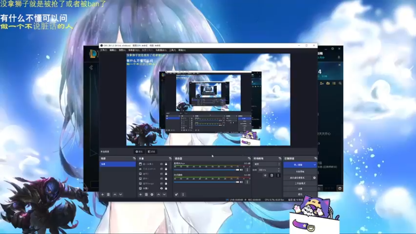Unlock the 文本 (GDI+) source lock

(166, 169)
